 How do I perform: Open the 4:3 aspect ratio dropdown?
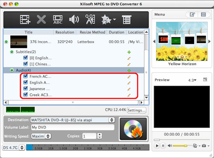coord(192,80)
